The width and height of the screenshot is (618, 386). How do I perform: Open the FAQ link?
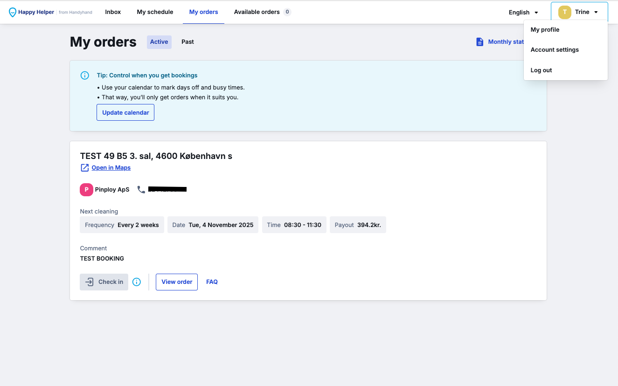(212, 282)
